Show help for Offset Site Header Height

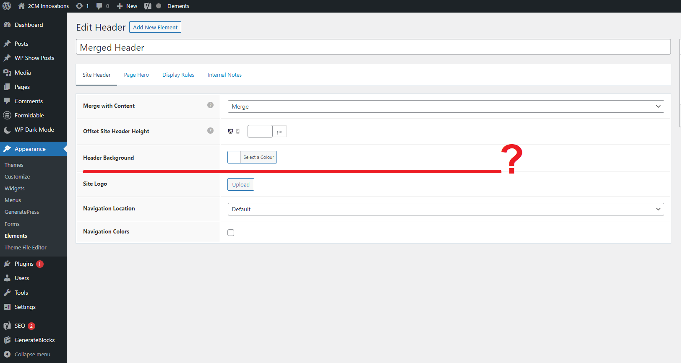(210, 131)
